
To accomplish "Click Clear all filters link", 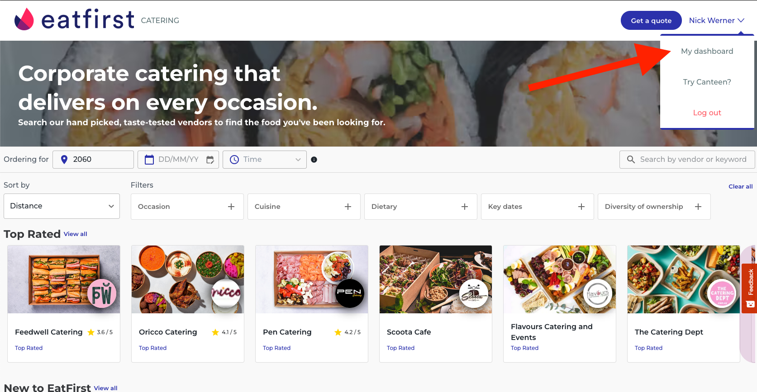I will click(x=741, y=186).
